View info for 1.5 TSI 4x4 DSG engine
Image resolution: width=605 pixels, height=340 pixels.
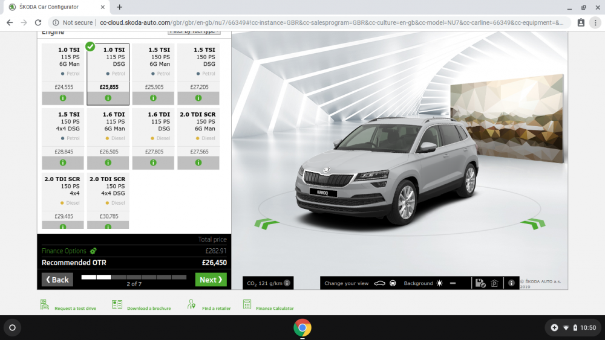click(x=63, y=163)
